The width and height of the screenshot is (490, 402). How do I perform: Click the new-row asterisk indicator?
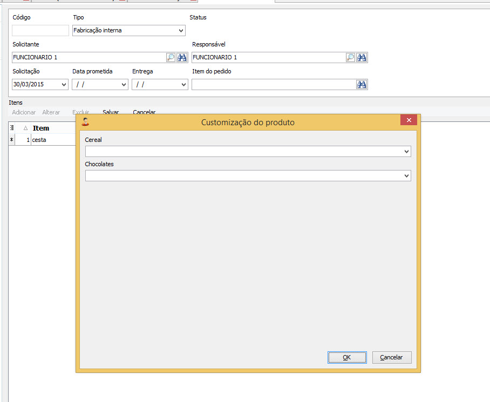pos(11,140)
